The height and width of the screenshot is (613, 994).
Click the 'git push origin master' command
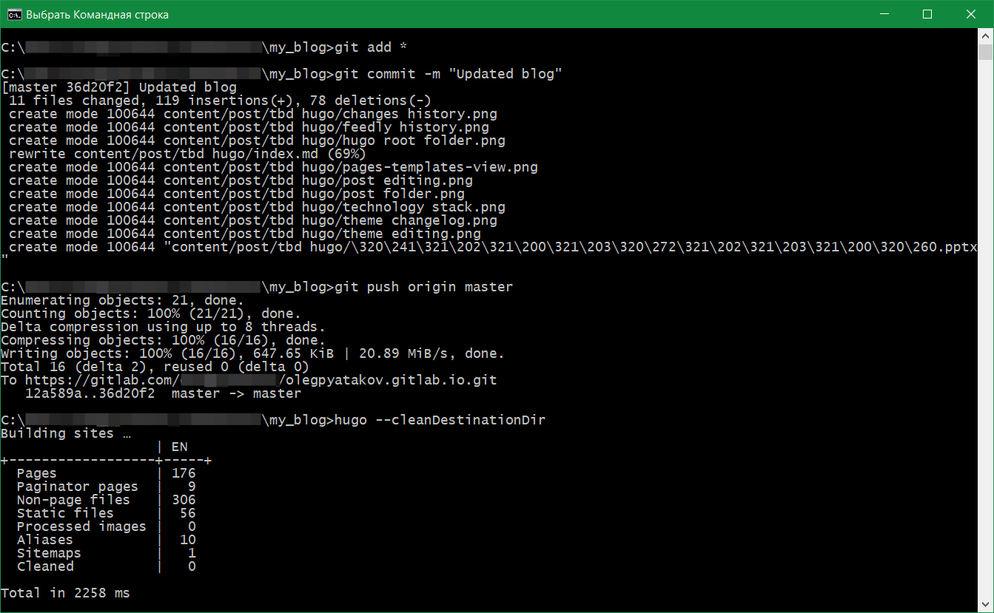click(x=423, y=287)
